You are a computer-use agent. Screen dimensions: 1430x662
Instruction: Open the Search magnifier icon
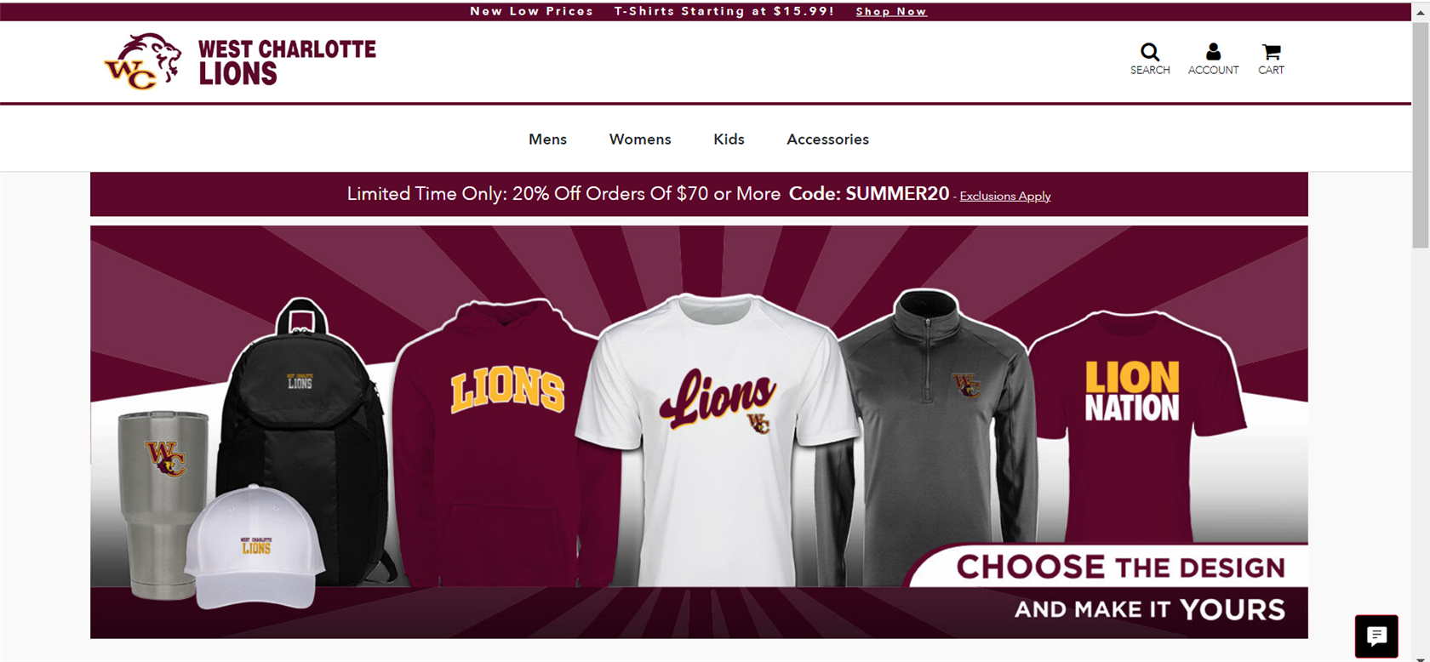click(1149, 52)
